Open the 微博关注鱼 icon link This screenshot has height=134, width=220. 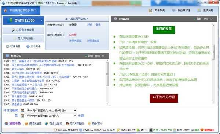(x=26, y=123)
